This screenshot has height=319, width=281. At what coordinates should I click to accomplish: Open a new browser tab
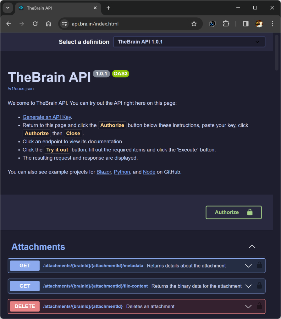tap(108, 8)
